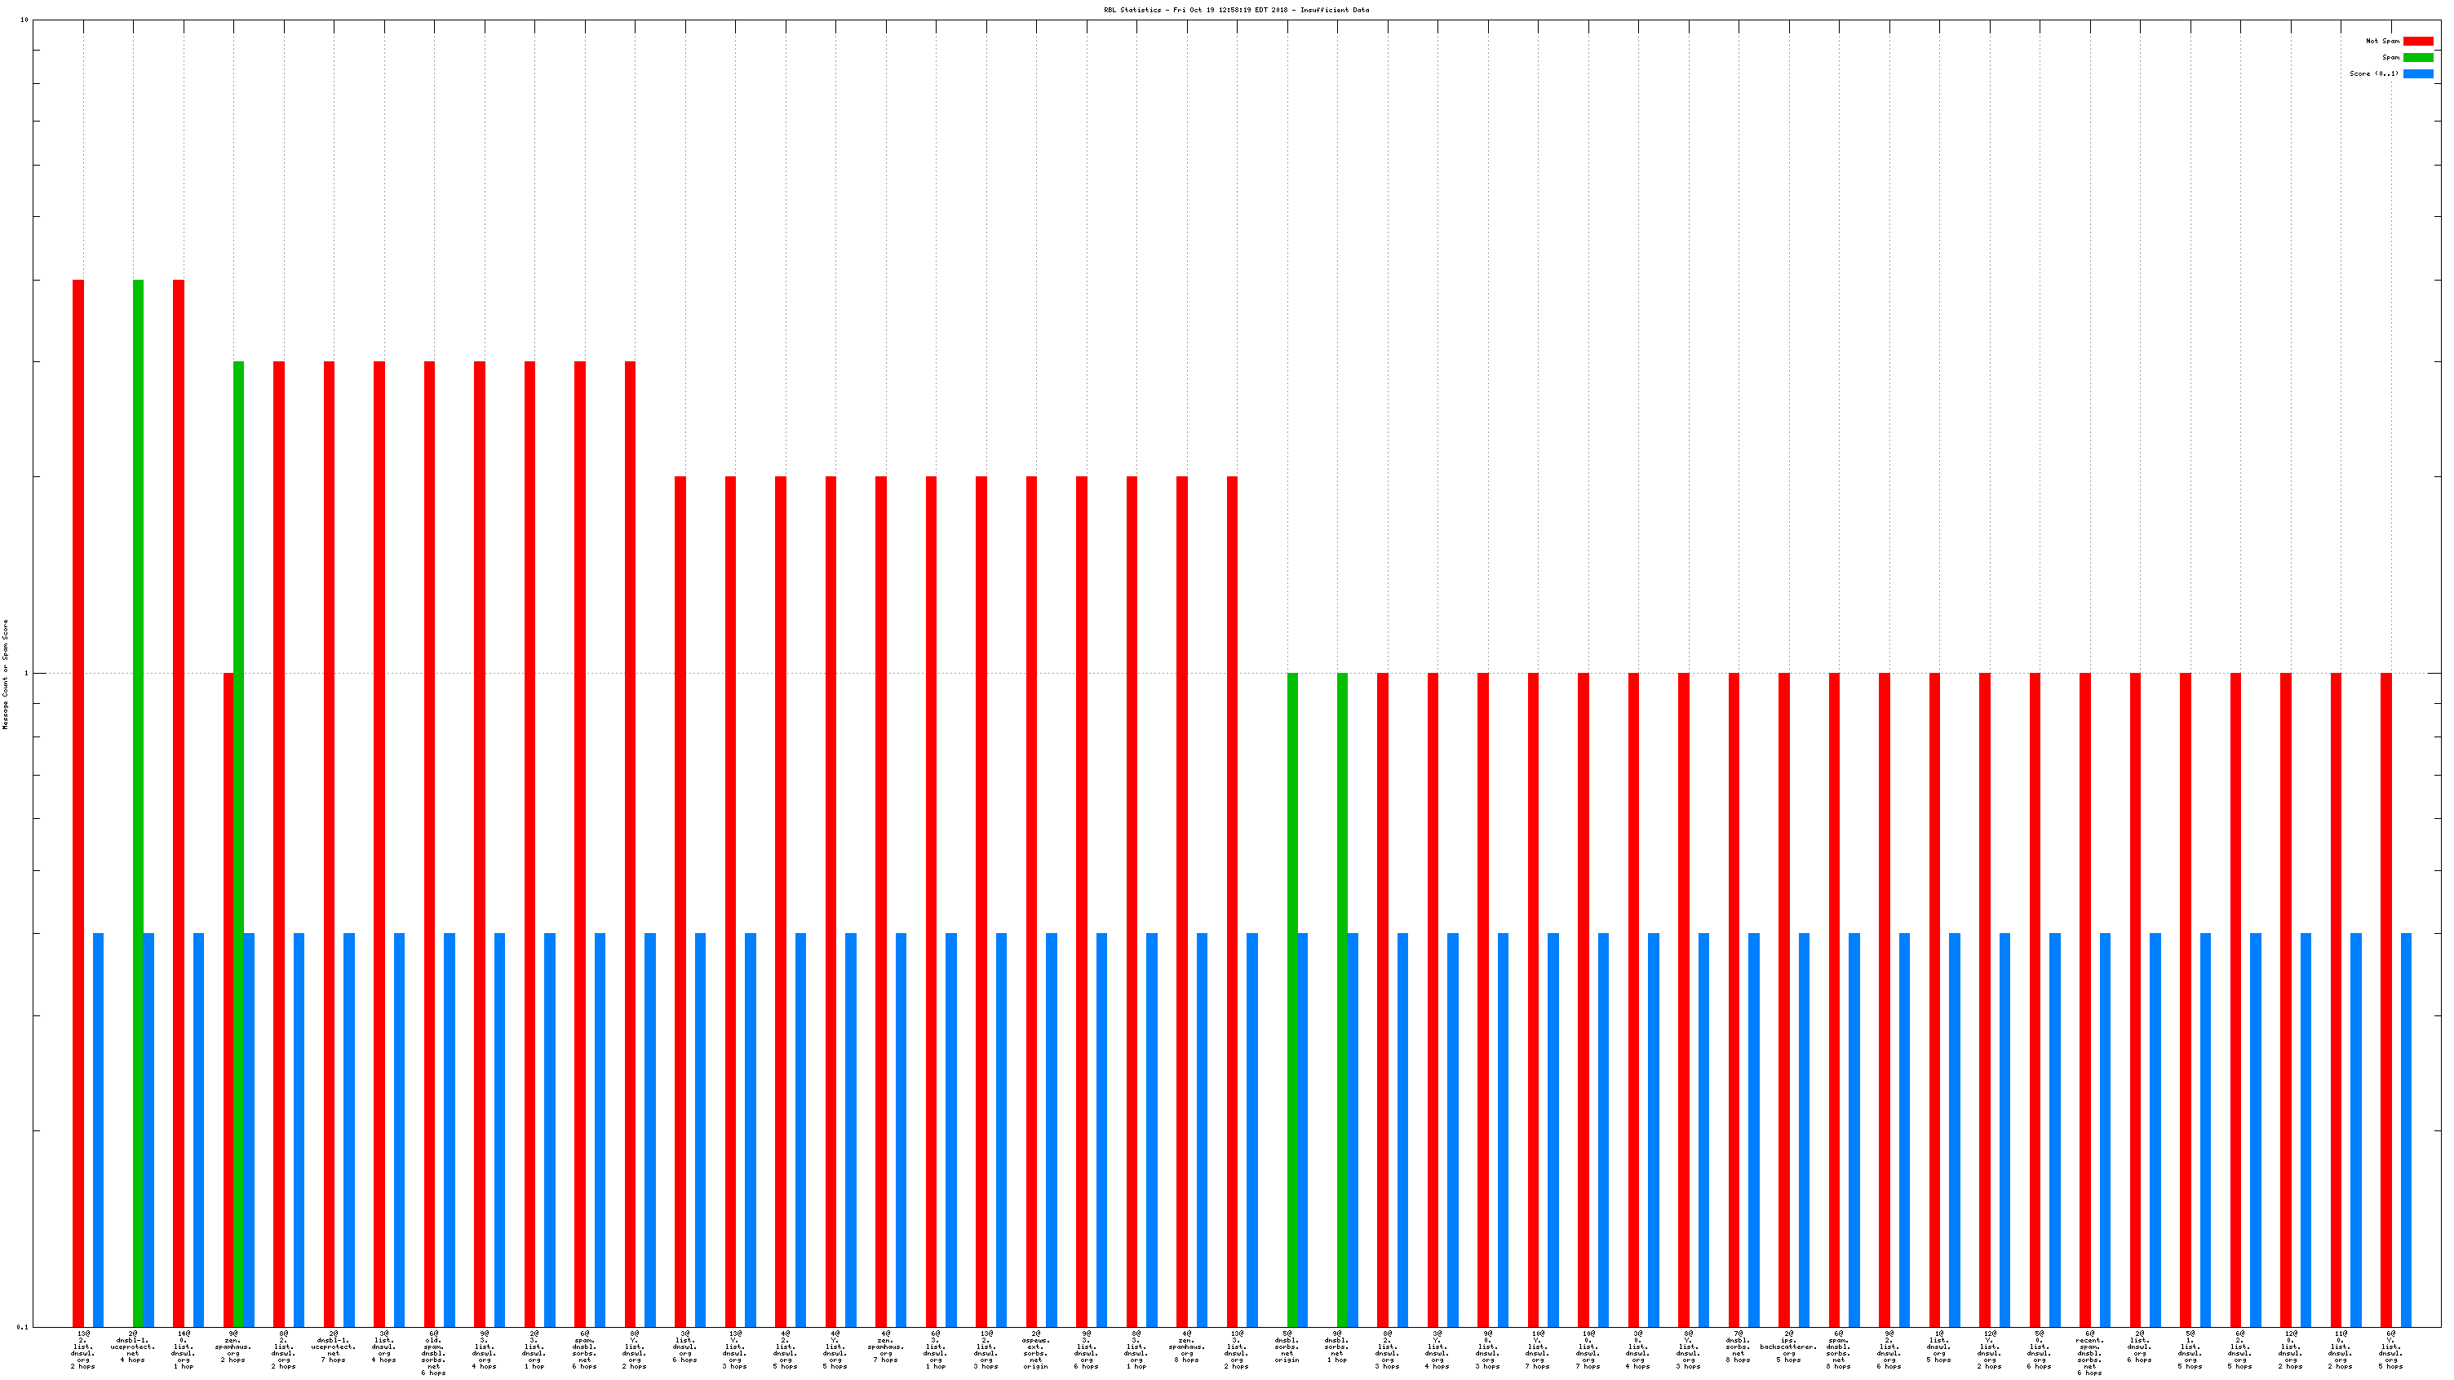Image resolution: width=2454 pixels, height=1380 pixels.
Task: Click the RBL Statistics chart title
Action: tap(1236, 10)
